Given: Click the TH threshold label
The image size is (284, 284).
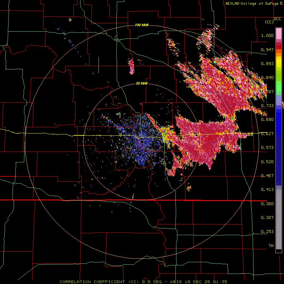Looking at the screenshot, I should click(271, 246).
